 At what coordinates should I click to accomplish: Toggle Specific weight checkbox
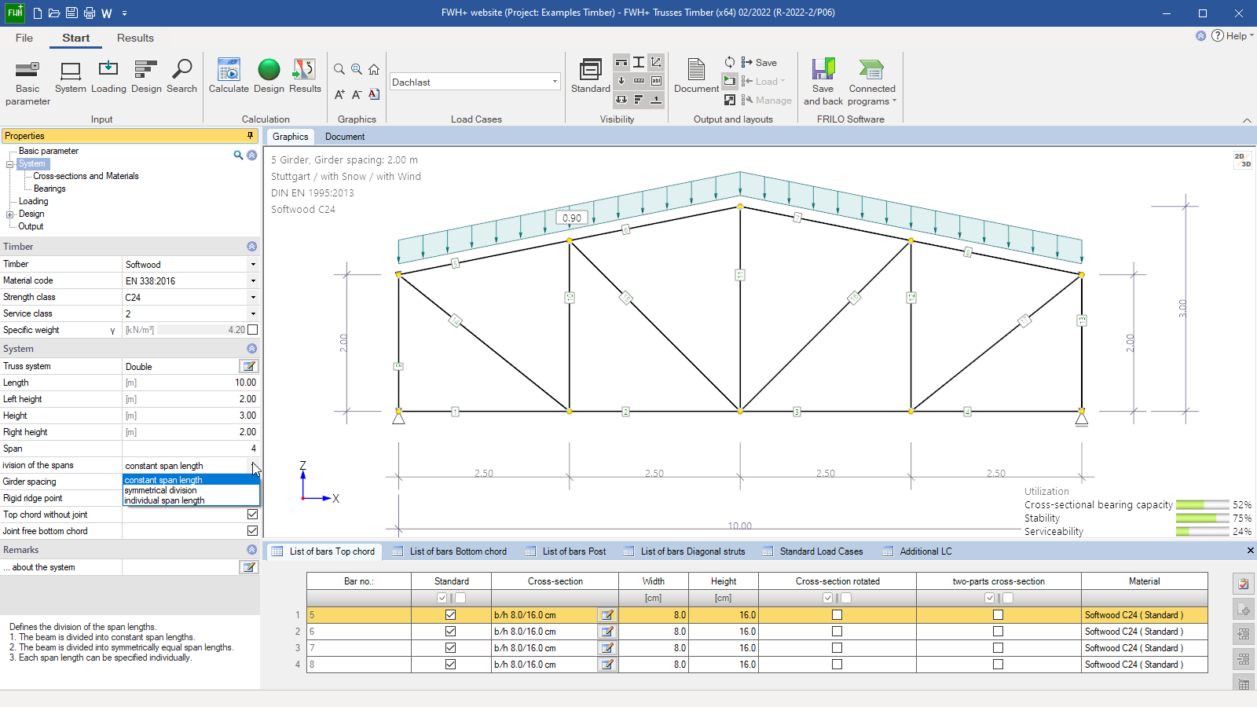tap(252, 330)
